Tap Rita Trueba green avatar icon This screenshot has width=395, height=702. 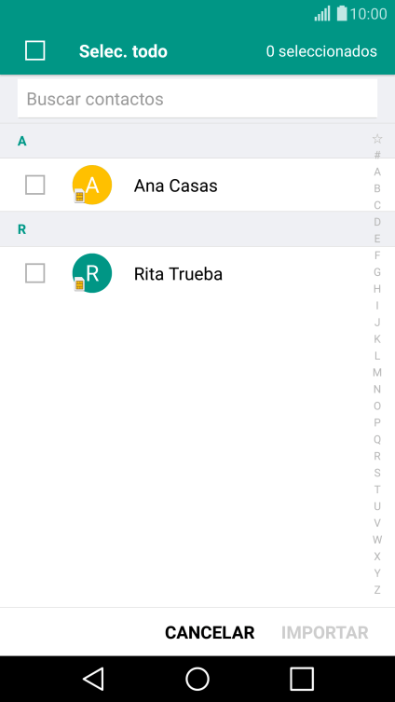(91, 273)
